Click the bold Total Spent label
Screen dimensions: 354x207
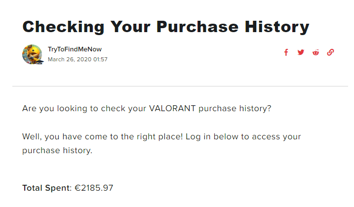(x=47, y=188)
